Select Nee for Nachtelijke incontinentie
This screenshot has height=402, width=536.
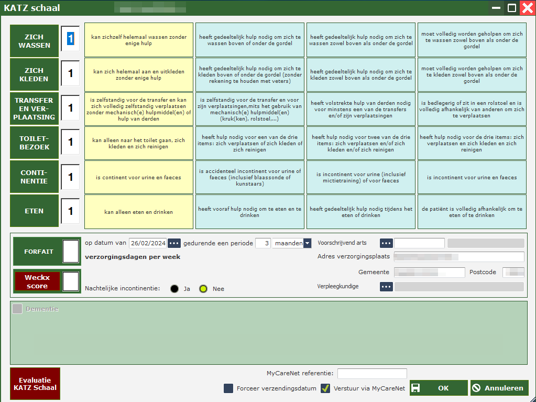point(203,289)
